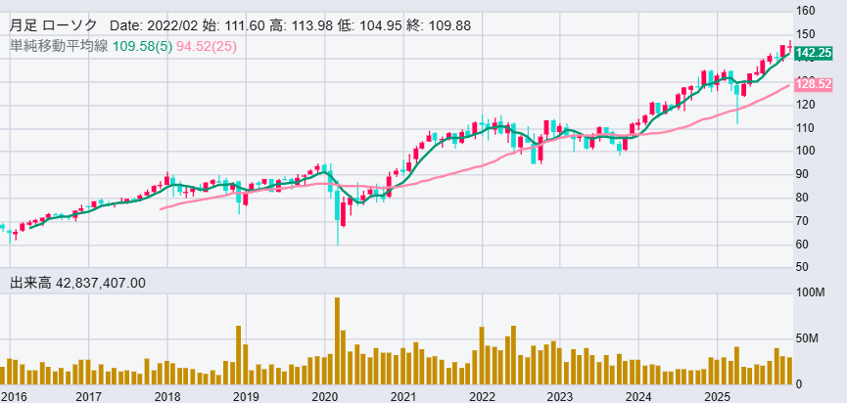Screen dimensions: 847x403
Task: Click the 2018 year label on time axis
Action: (x=167, y=396)
